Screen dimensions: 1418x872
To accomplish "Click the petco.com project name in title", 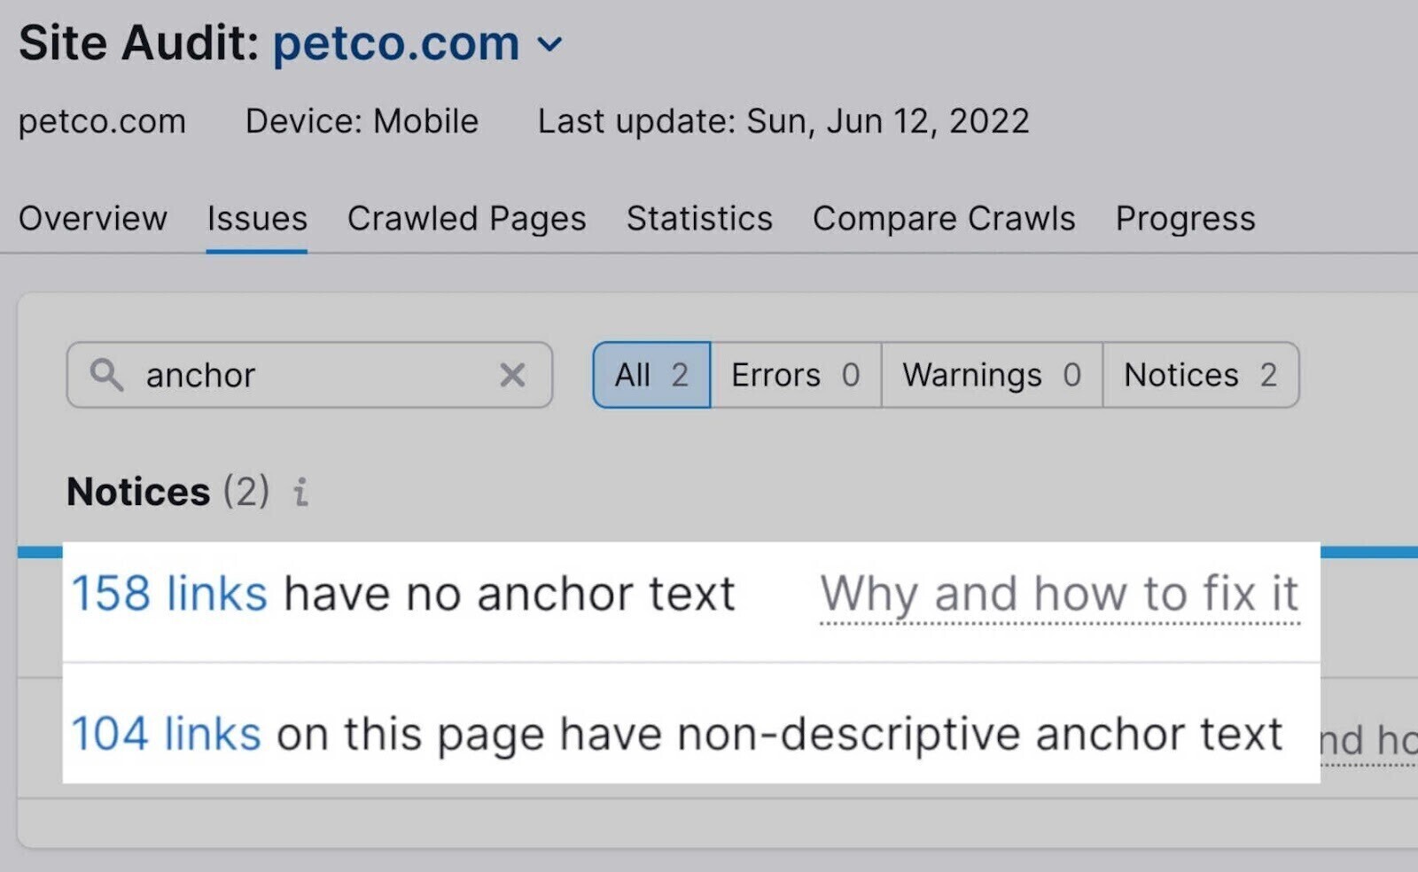I will 395,43.
